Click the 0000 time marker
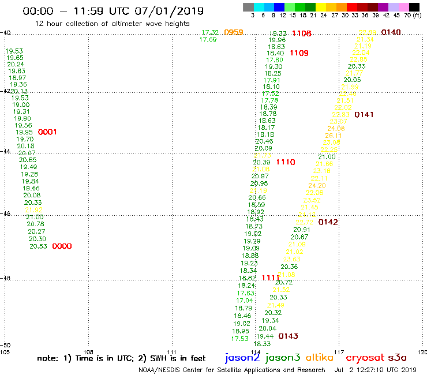Viewport: 427px width, 375px height. 62,246
